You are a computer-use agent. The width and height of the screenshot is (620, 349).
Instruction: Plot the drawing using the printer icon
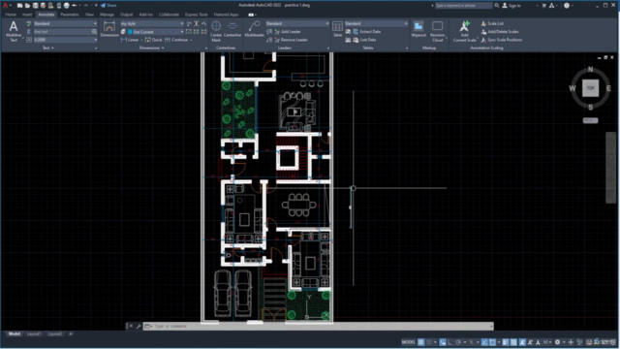click(x=67, y=6)
